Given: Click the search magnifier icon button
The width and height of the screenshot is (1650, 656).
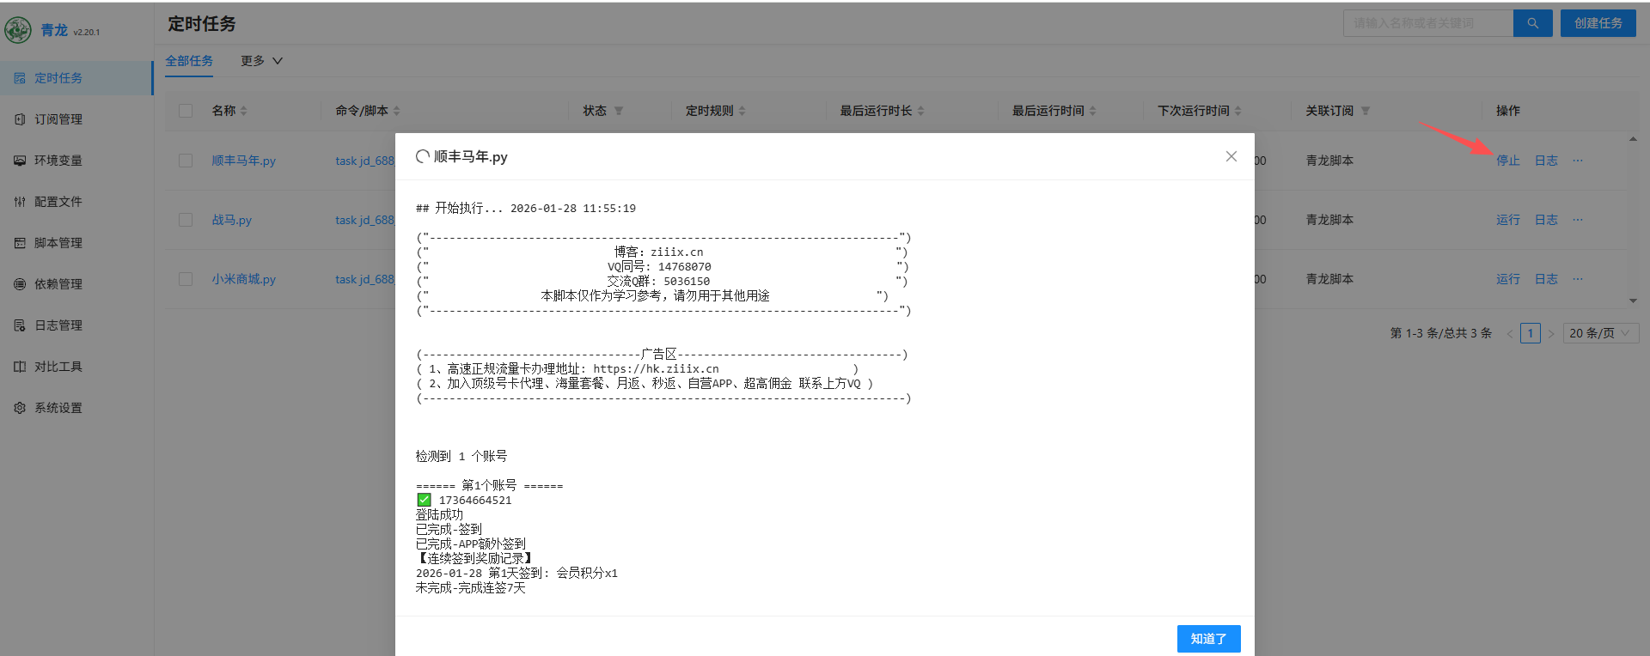Looking at the screenshot, I should (x=1532, y=23).
